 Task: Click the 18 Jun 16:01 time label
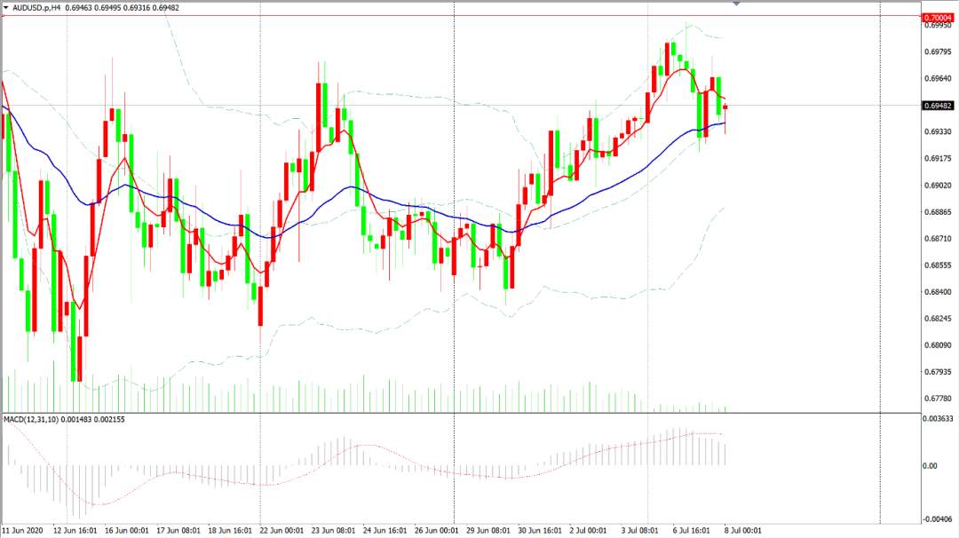pos(230,531)
